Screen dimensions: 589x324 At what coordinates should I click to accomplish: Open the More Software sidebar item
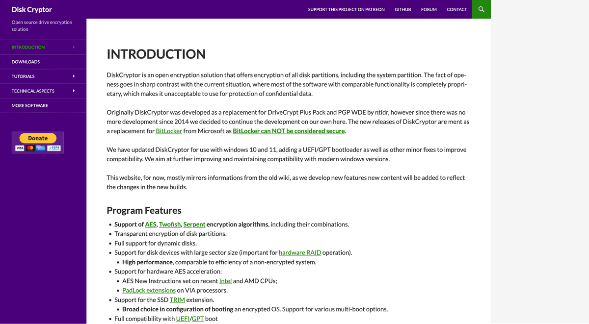coord(30,106)
